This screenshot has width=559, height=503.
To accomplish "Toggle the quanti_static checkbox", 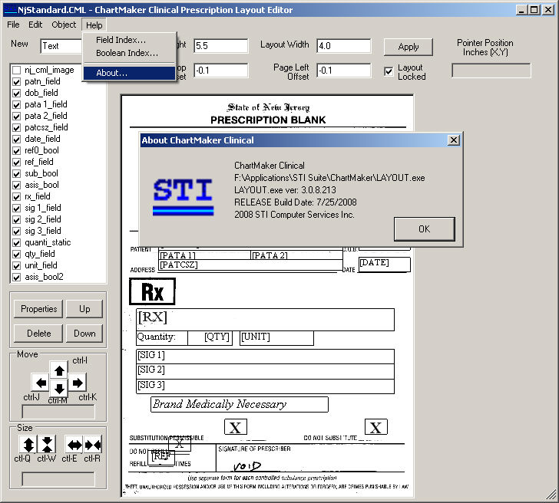I will click(x=16, y=243).
